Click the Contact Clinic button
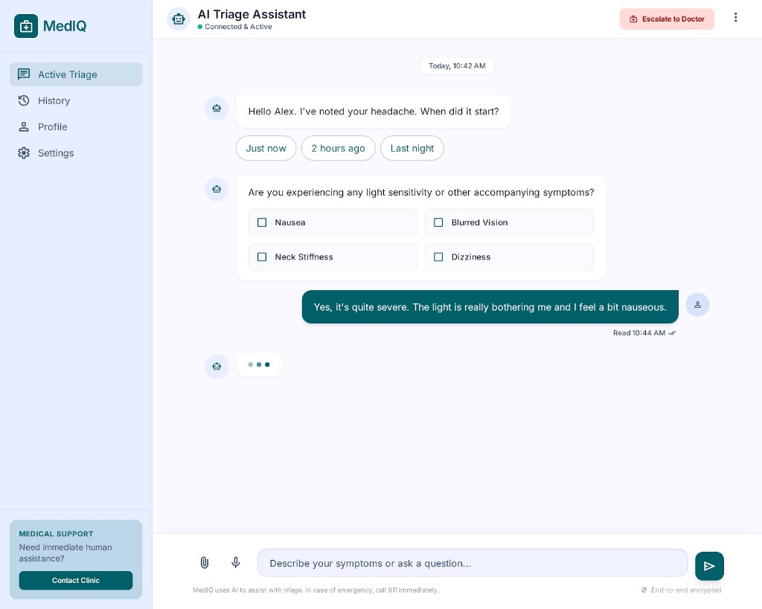Viewport: 762px width, 609px height. [76, 580]
